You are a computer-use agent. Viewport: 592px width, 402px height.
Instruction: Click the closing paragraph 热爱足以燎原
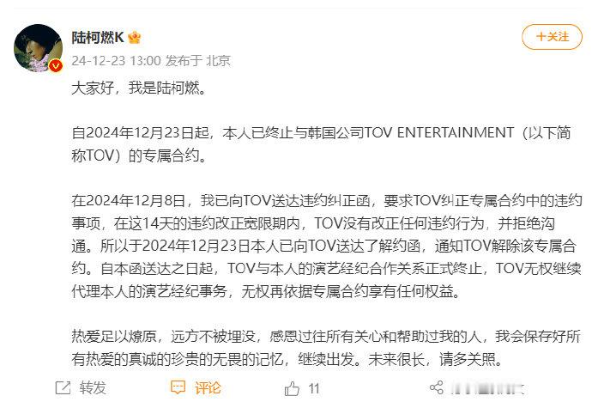coord(326,348)
